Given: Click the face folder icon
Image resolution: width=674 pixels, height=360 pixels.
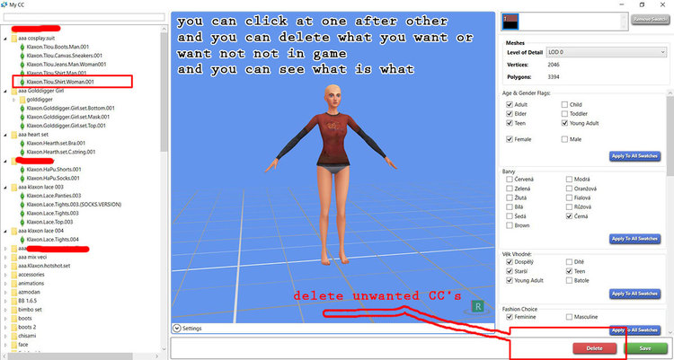Looking at the screenshot, I should tap(13, 345).
